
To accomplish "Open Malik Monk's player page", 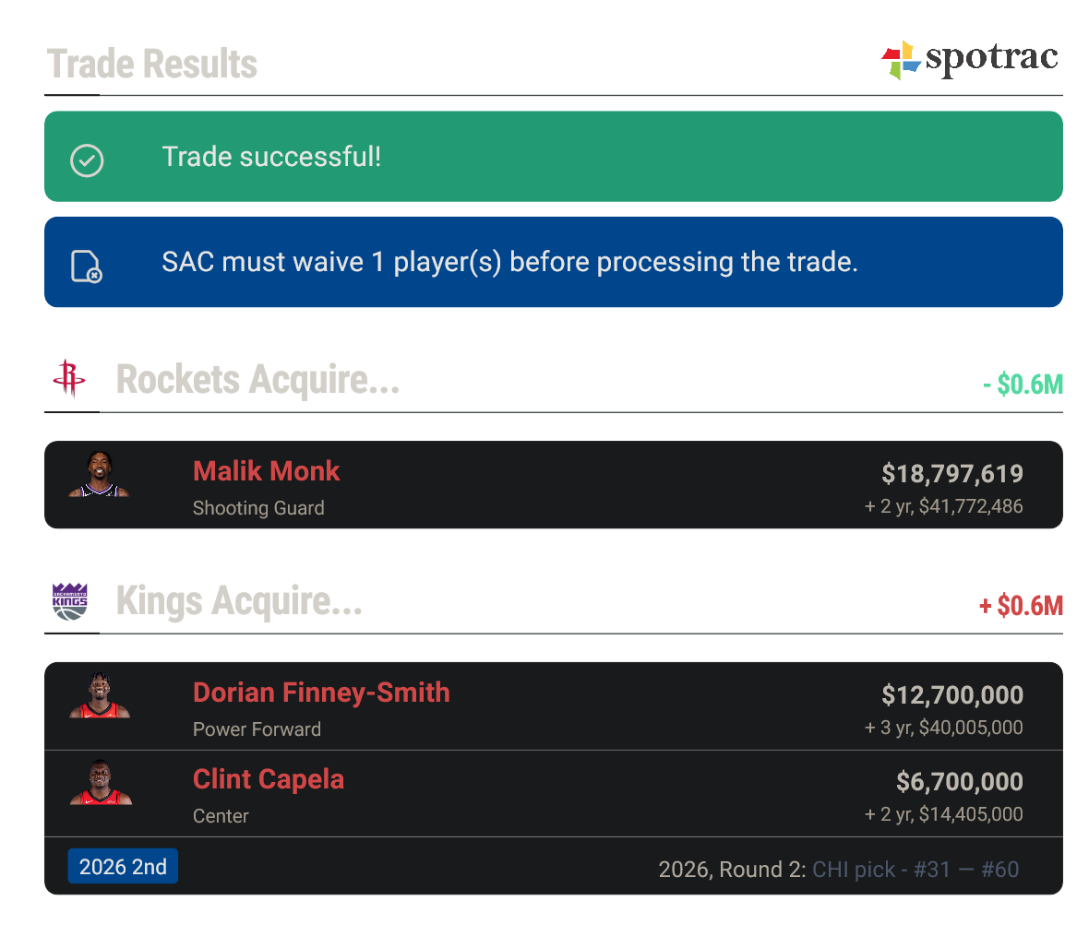I will point(266,471).
